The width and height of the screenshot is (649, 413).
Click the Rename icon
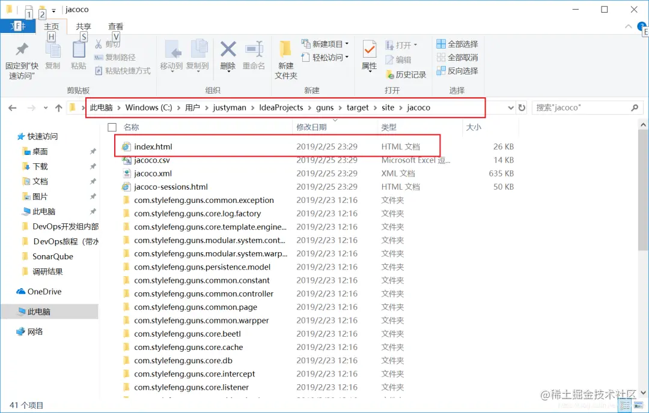[254, 50]
